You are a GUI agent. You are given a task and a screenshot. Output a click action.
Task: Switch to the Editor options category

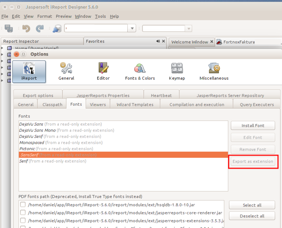(x=103, y=71)
